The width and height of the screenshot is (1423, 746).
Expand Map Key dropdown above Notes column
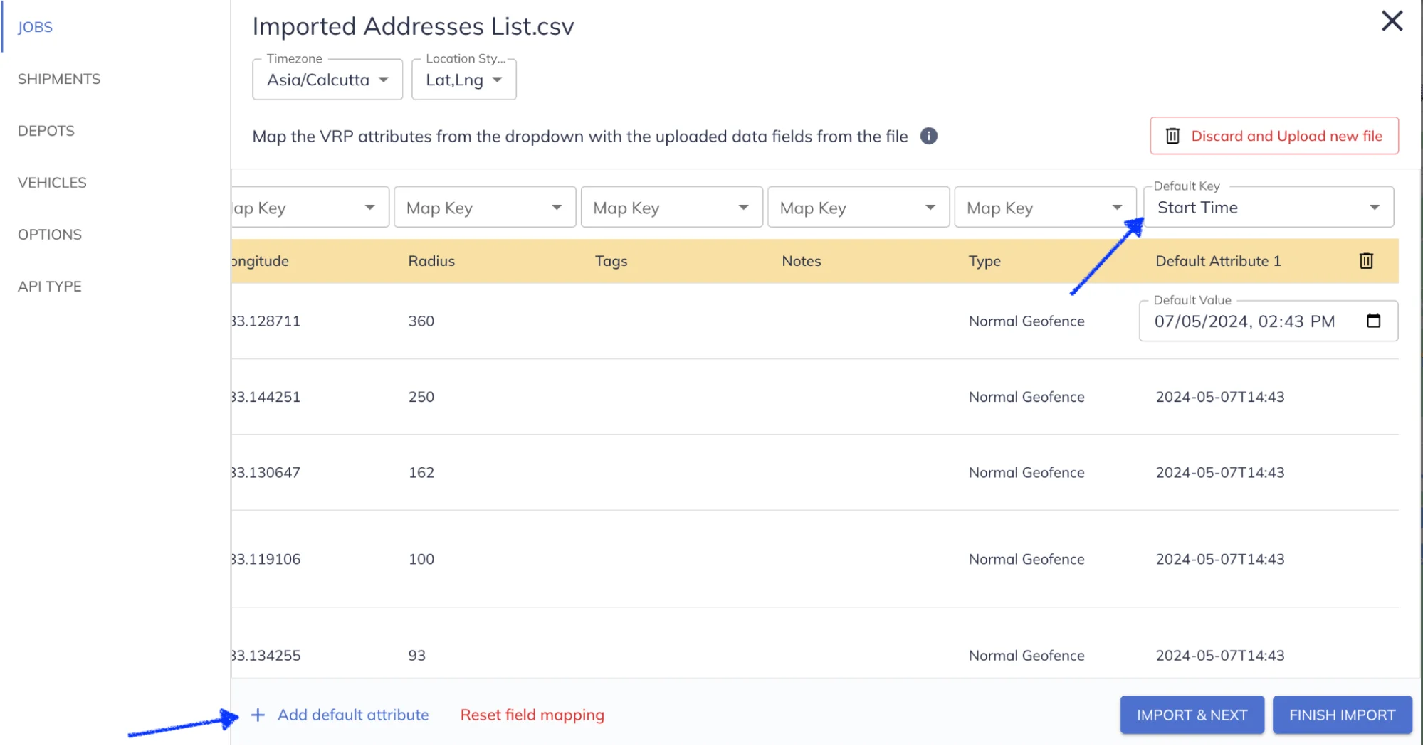858,208
